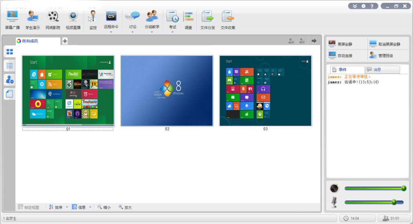
Task: Open 文件分发 file distribution
Action: point(208,20)
